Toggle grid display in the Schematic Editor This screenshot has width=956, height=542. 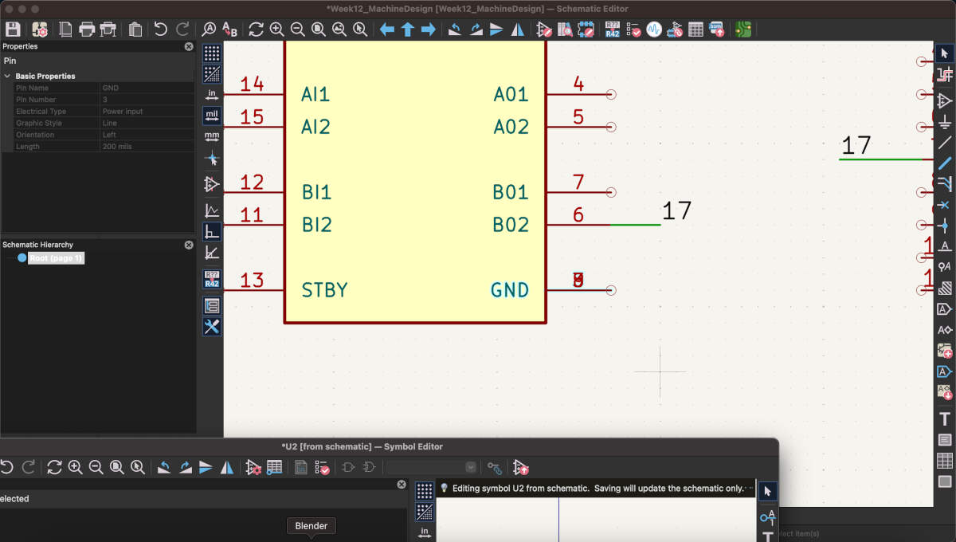(212, 53)
